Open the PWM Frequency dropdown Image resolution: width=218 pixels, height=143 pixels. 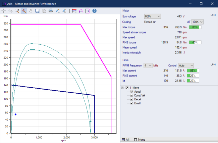148,65
